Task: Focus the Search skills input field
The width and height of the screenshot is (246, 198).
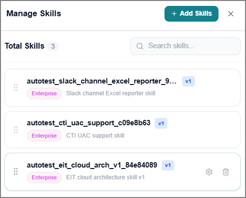Action: [185, 46]
